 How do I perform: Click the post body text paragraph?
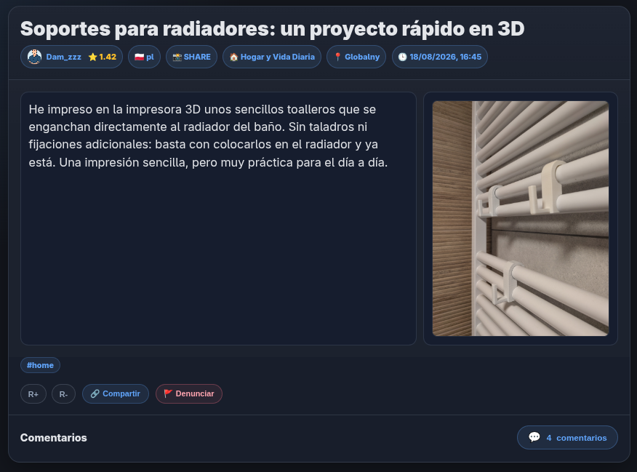[x=208, y=136]
